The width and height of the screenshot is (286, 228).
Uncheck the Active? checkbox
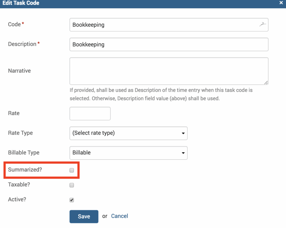(72, 200)
